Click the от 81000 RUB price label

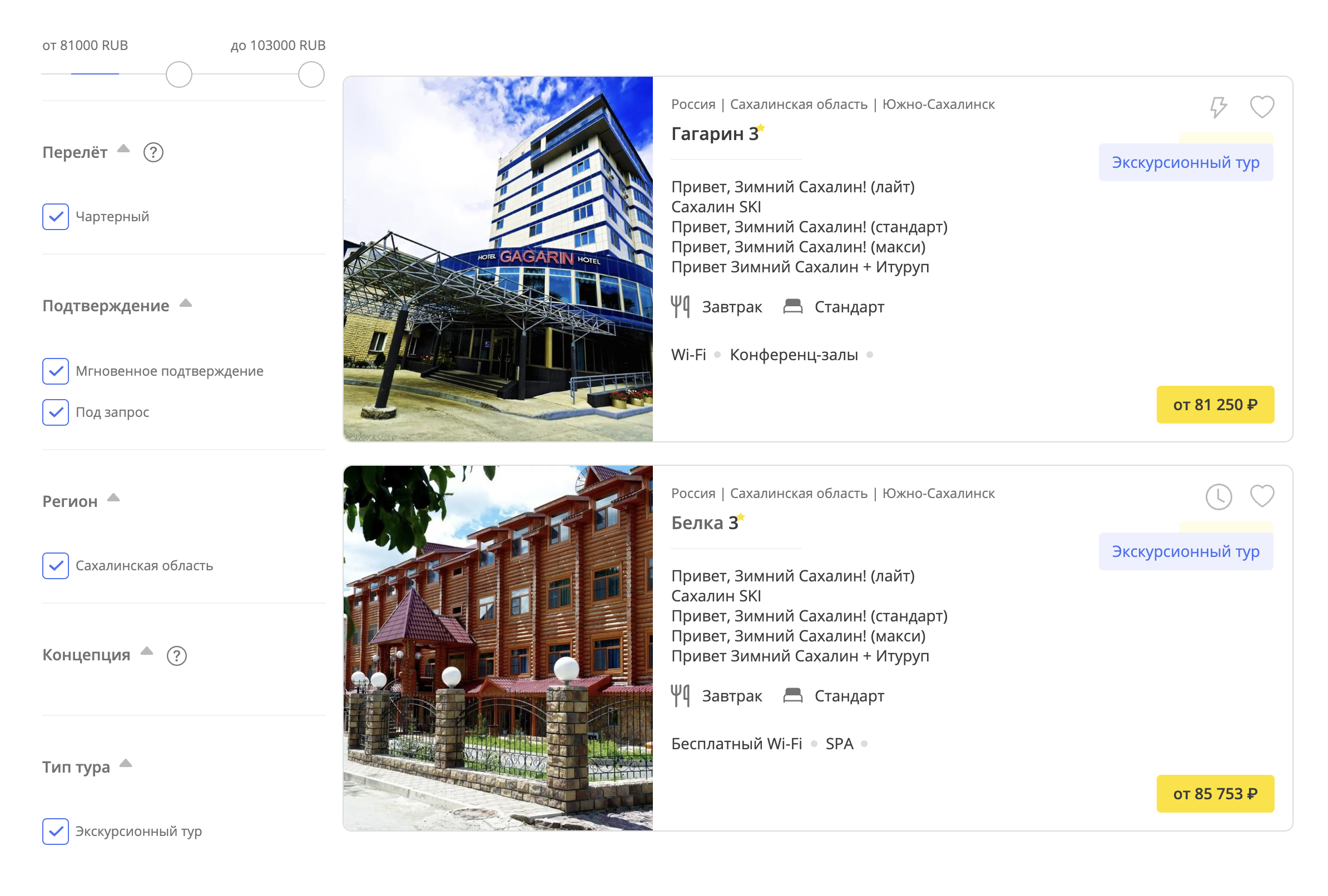coord(85,45)
